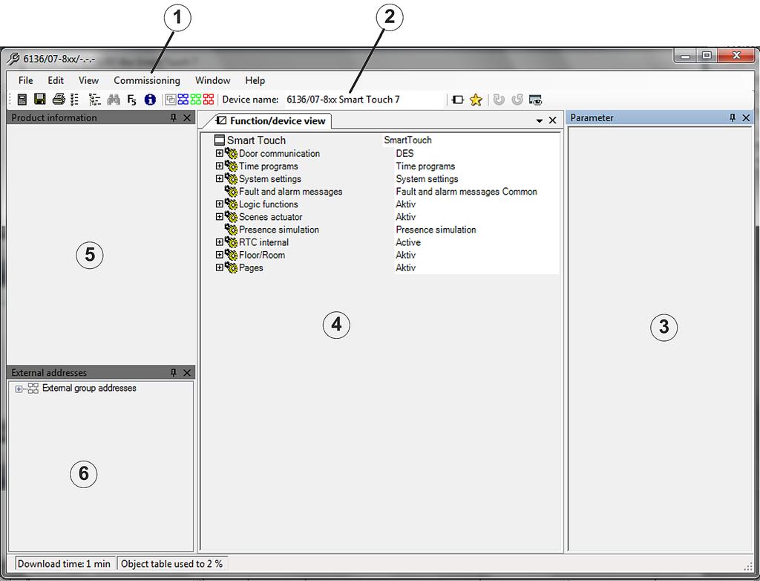Click the Smart Touch device icon in the tree
The width and height of the screenshot is (760, 581).
(x=220, y=140)
